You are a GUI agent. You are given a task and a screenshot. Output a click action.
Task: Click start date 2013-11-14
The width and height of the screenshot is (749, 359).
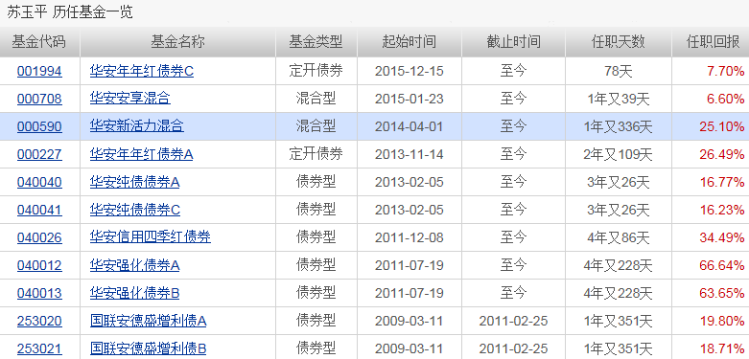point(409,154)
